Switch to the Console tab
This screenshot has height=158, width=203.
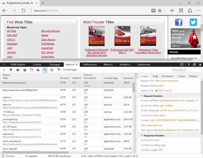(37, 65)
